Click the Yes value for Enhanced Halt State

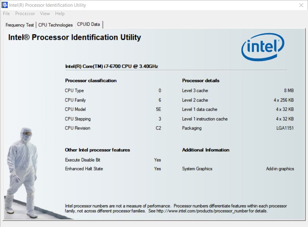[158, 169]
